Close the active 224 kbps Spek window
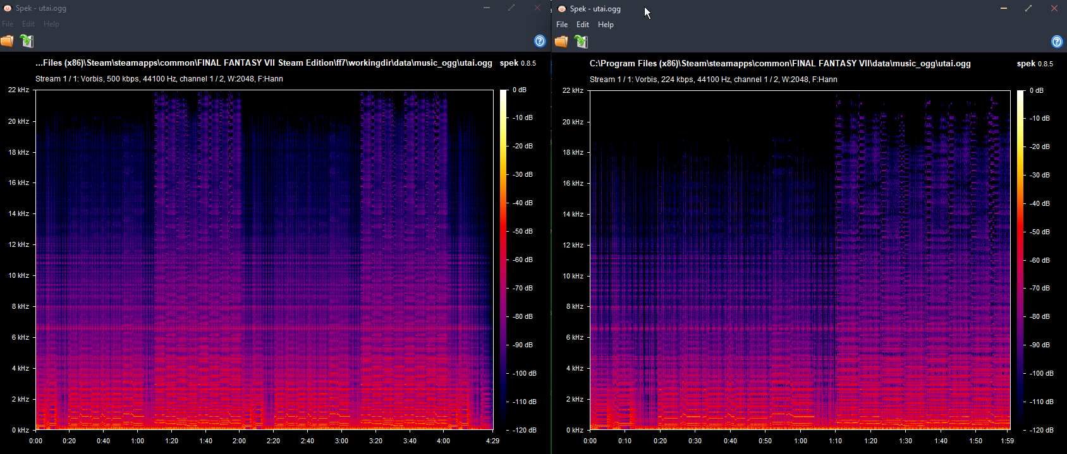This screenshot has height=454, width=1067. [x=1054, y=8]
